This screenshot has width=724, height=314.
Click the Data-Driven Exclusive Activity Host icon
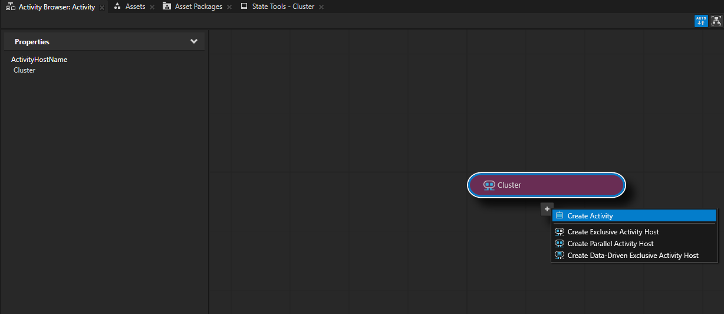(560, 256)
